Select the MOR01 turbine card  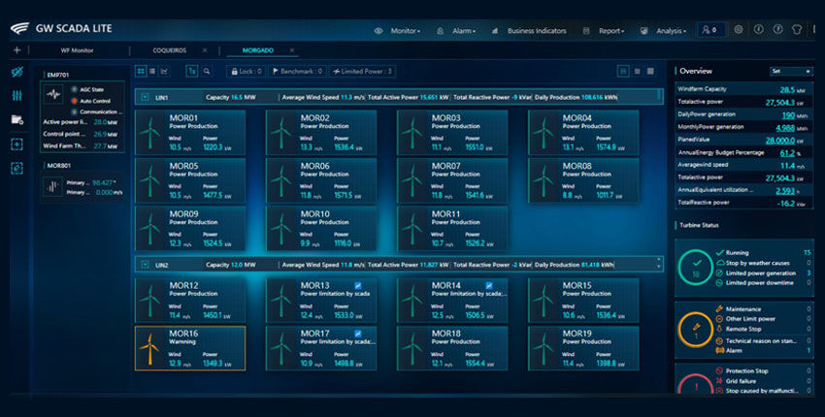click(190, 133)
